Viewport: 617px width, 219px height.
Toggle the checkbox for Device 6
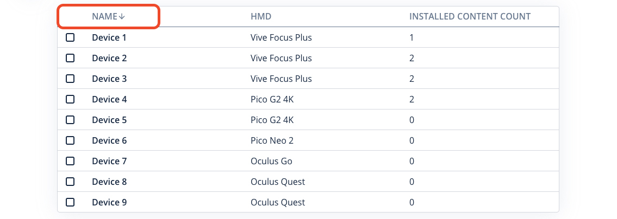point(70,140)
